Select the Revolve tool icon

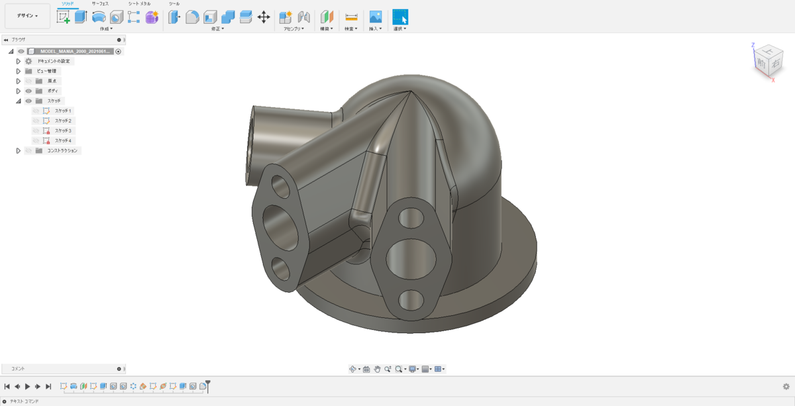99,17
